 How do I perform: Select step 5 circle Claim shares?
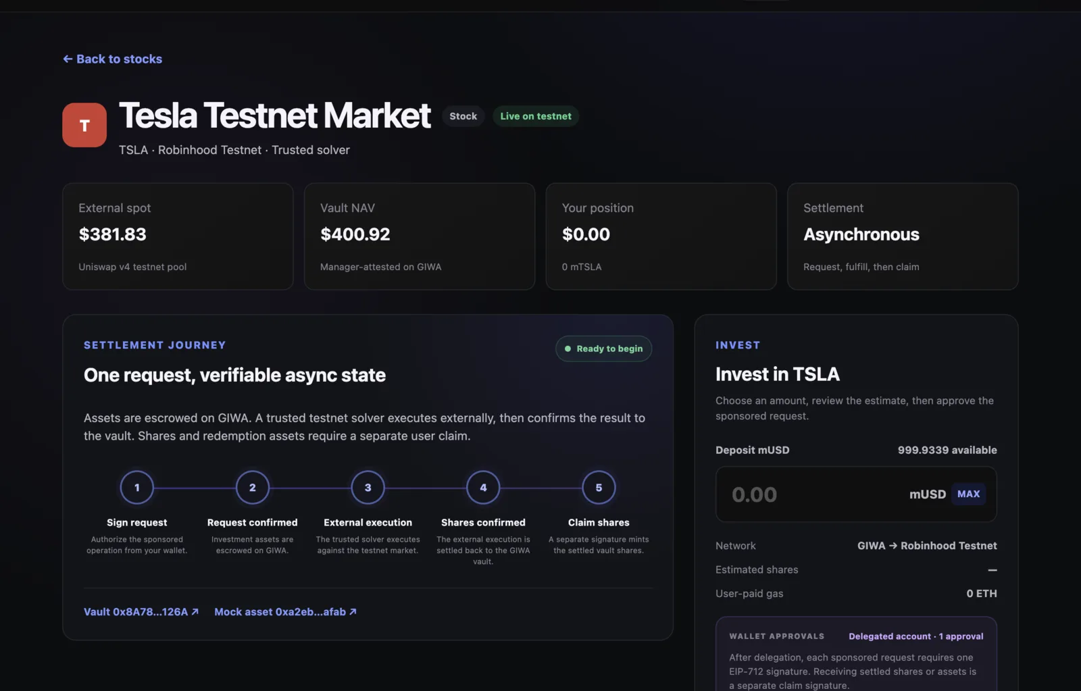coord(599,488)
